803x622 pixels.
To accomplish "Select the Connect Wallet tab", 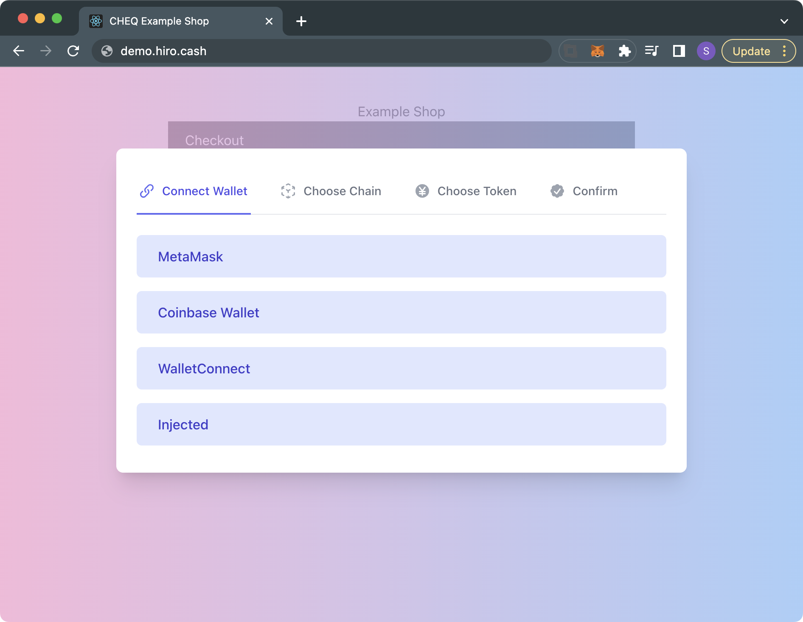I will [x=194, y=191].
